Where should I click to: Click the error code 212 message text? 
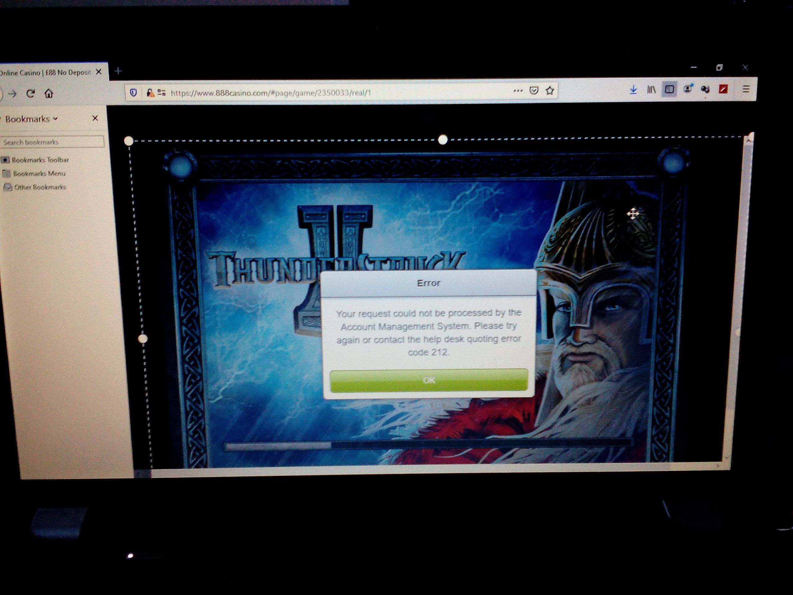click(x=429, y=333)
